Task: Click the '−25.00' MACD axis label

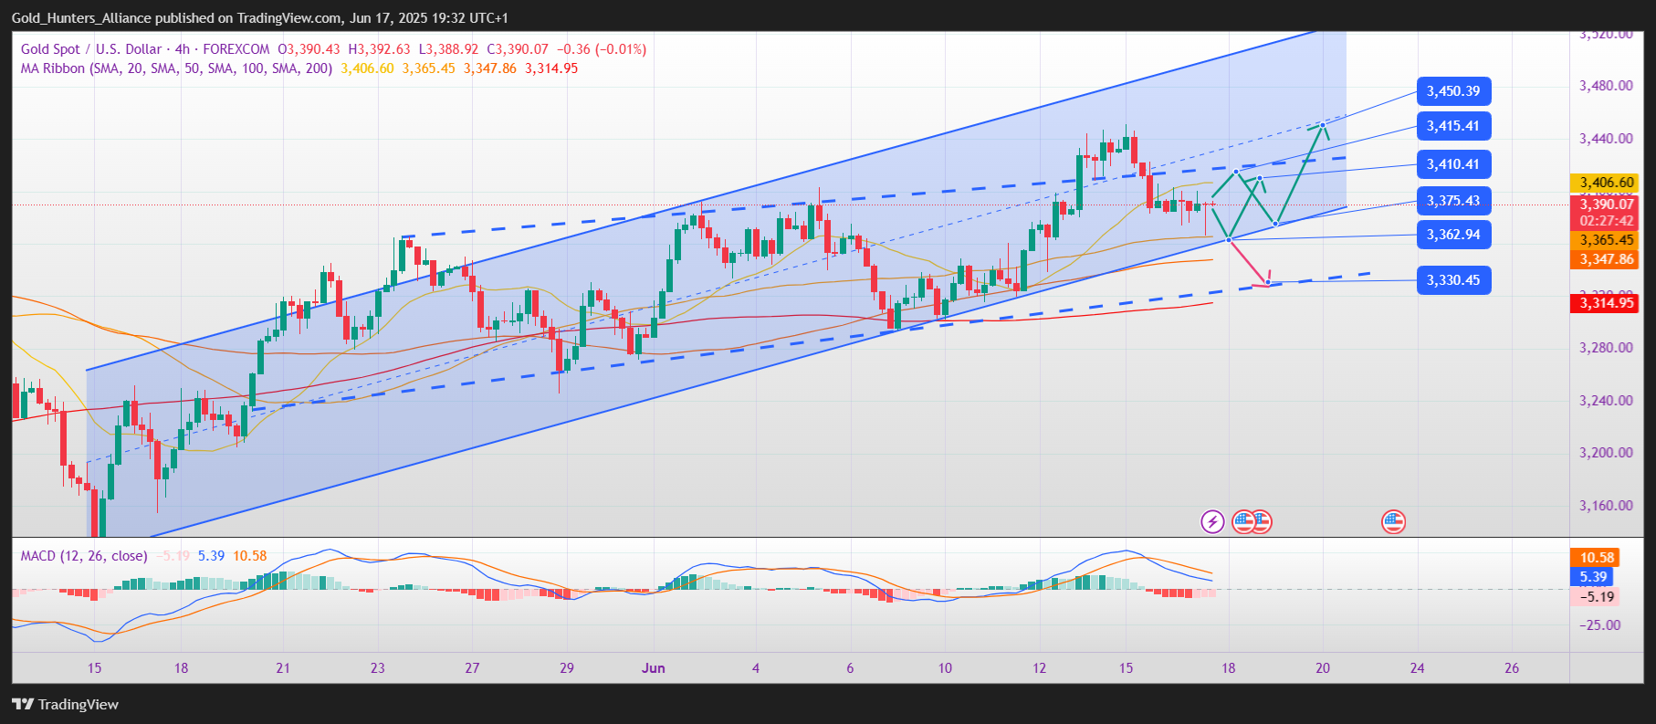Action: [x=1599, y=625]
